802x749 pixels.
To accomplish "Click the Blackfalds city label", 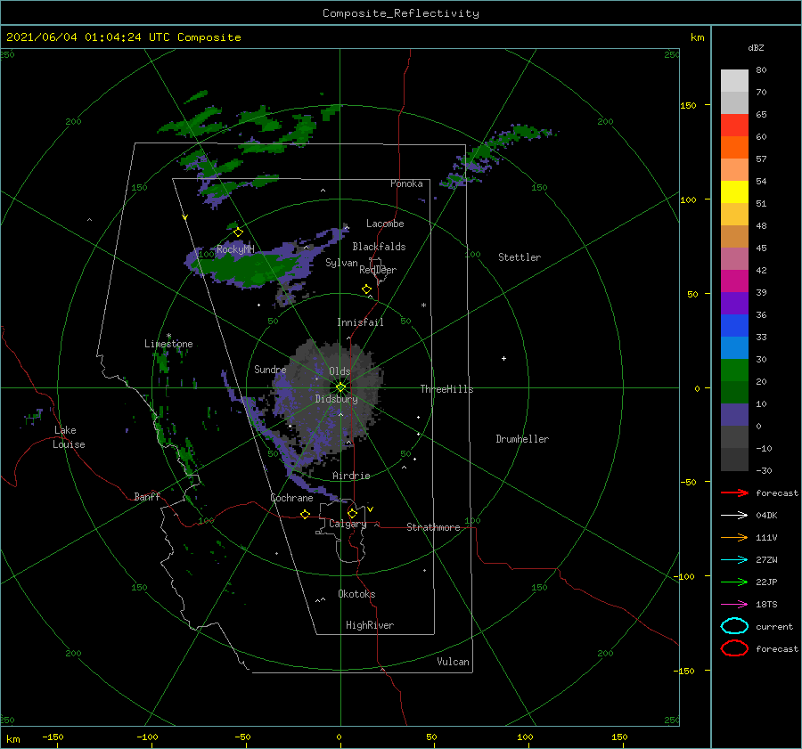I will [x=379, y=247].
